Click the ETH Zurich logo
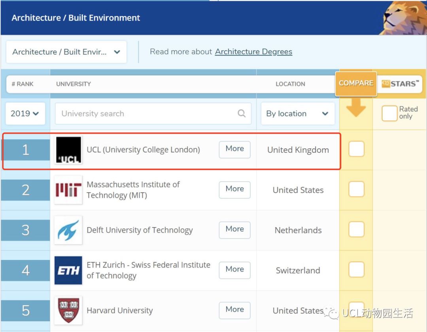Screen dimensions: 427x332 (x=68, y=270)
